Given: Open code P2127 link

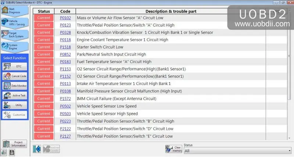Looking at the screenshot, I should (65, 136).
